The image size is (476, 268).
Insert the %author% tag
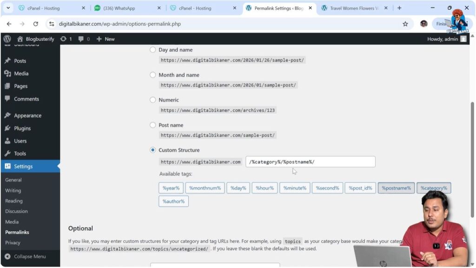click(173, 201)
